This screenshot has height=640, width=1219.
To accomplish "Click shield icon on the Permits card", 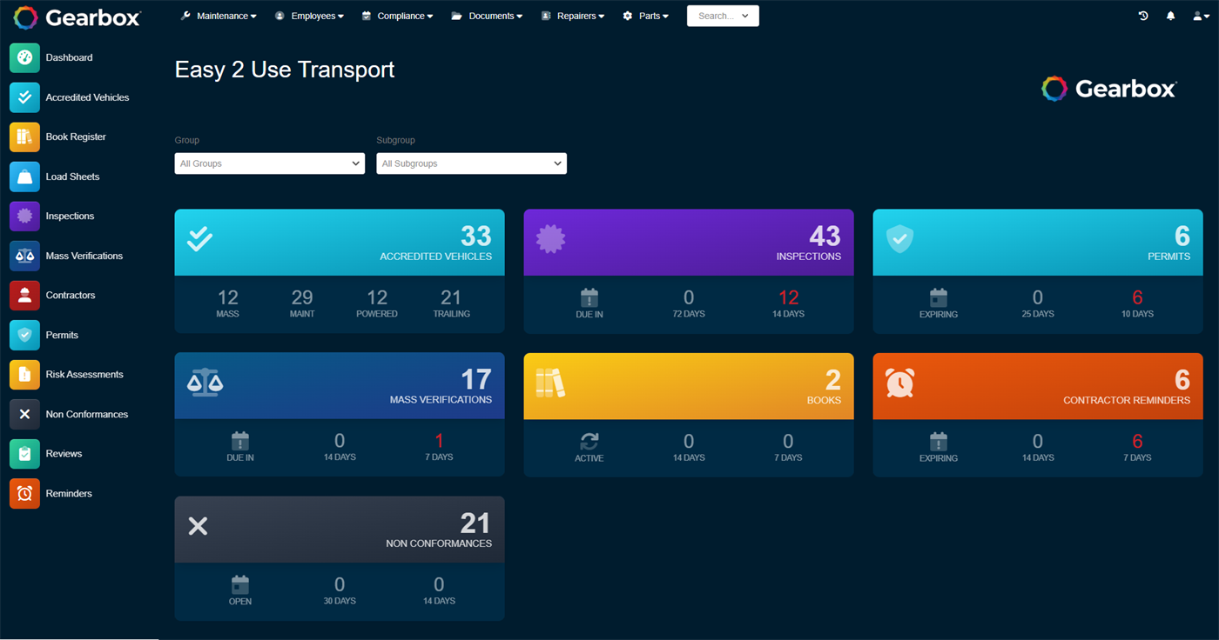I will click(899, 239).
